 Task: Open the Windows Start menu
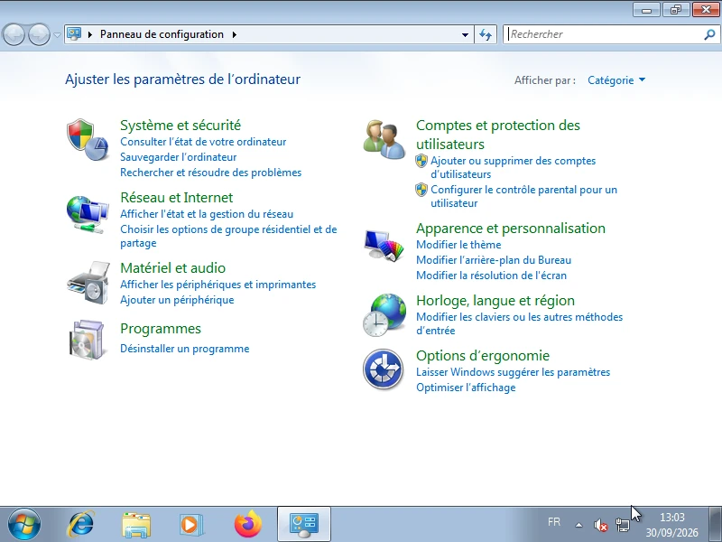coord(24,524)
